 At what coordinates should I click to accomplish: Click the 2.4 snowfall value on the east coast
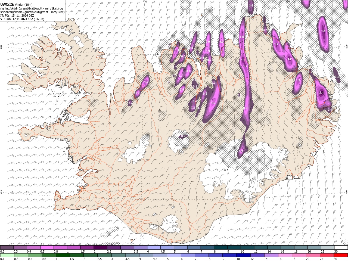pyautogui.click(x=321, y=93)
